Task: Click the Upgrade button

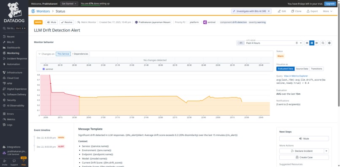Action: (x=330, y=4)
